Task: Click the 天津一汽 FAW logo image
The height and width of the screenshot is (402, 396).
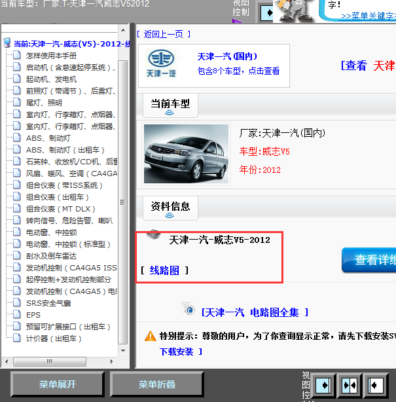Action: tap(161, 64)
